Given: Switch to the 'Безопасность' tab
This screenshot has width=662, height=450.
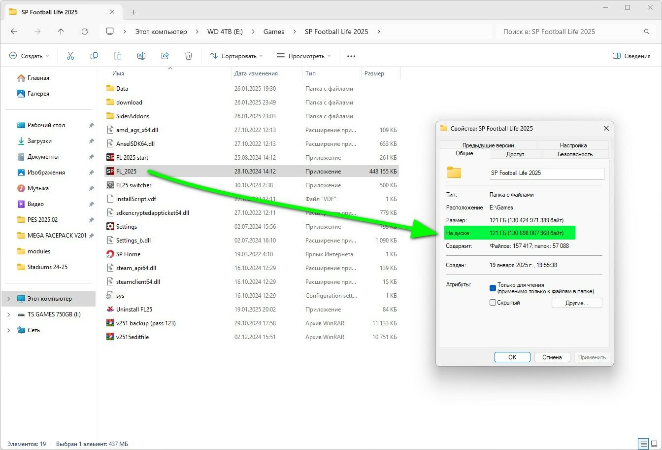Looking at the screenshot, I should [x=575, y=154].
